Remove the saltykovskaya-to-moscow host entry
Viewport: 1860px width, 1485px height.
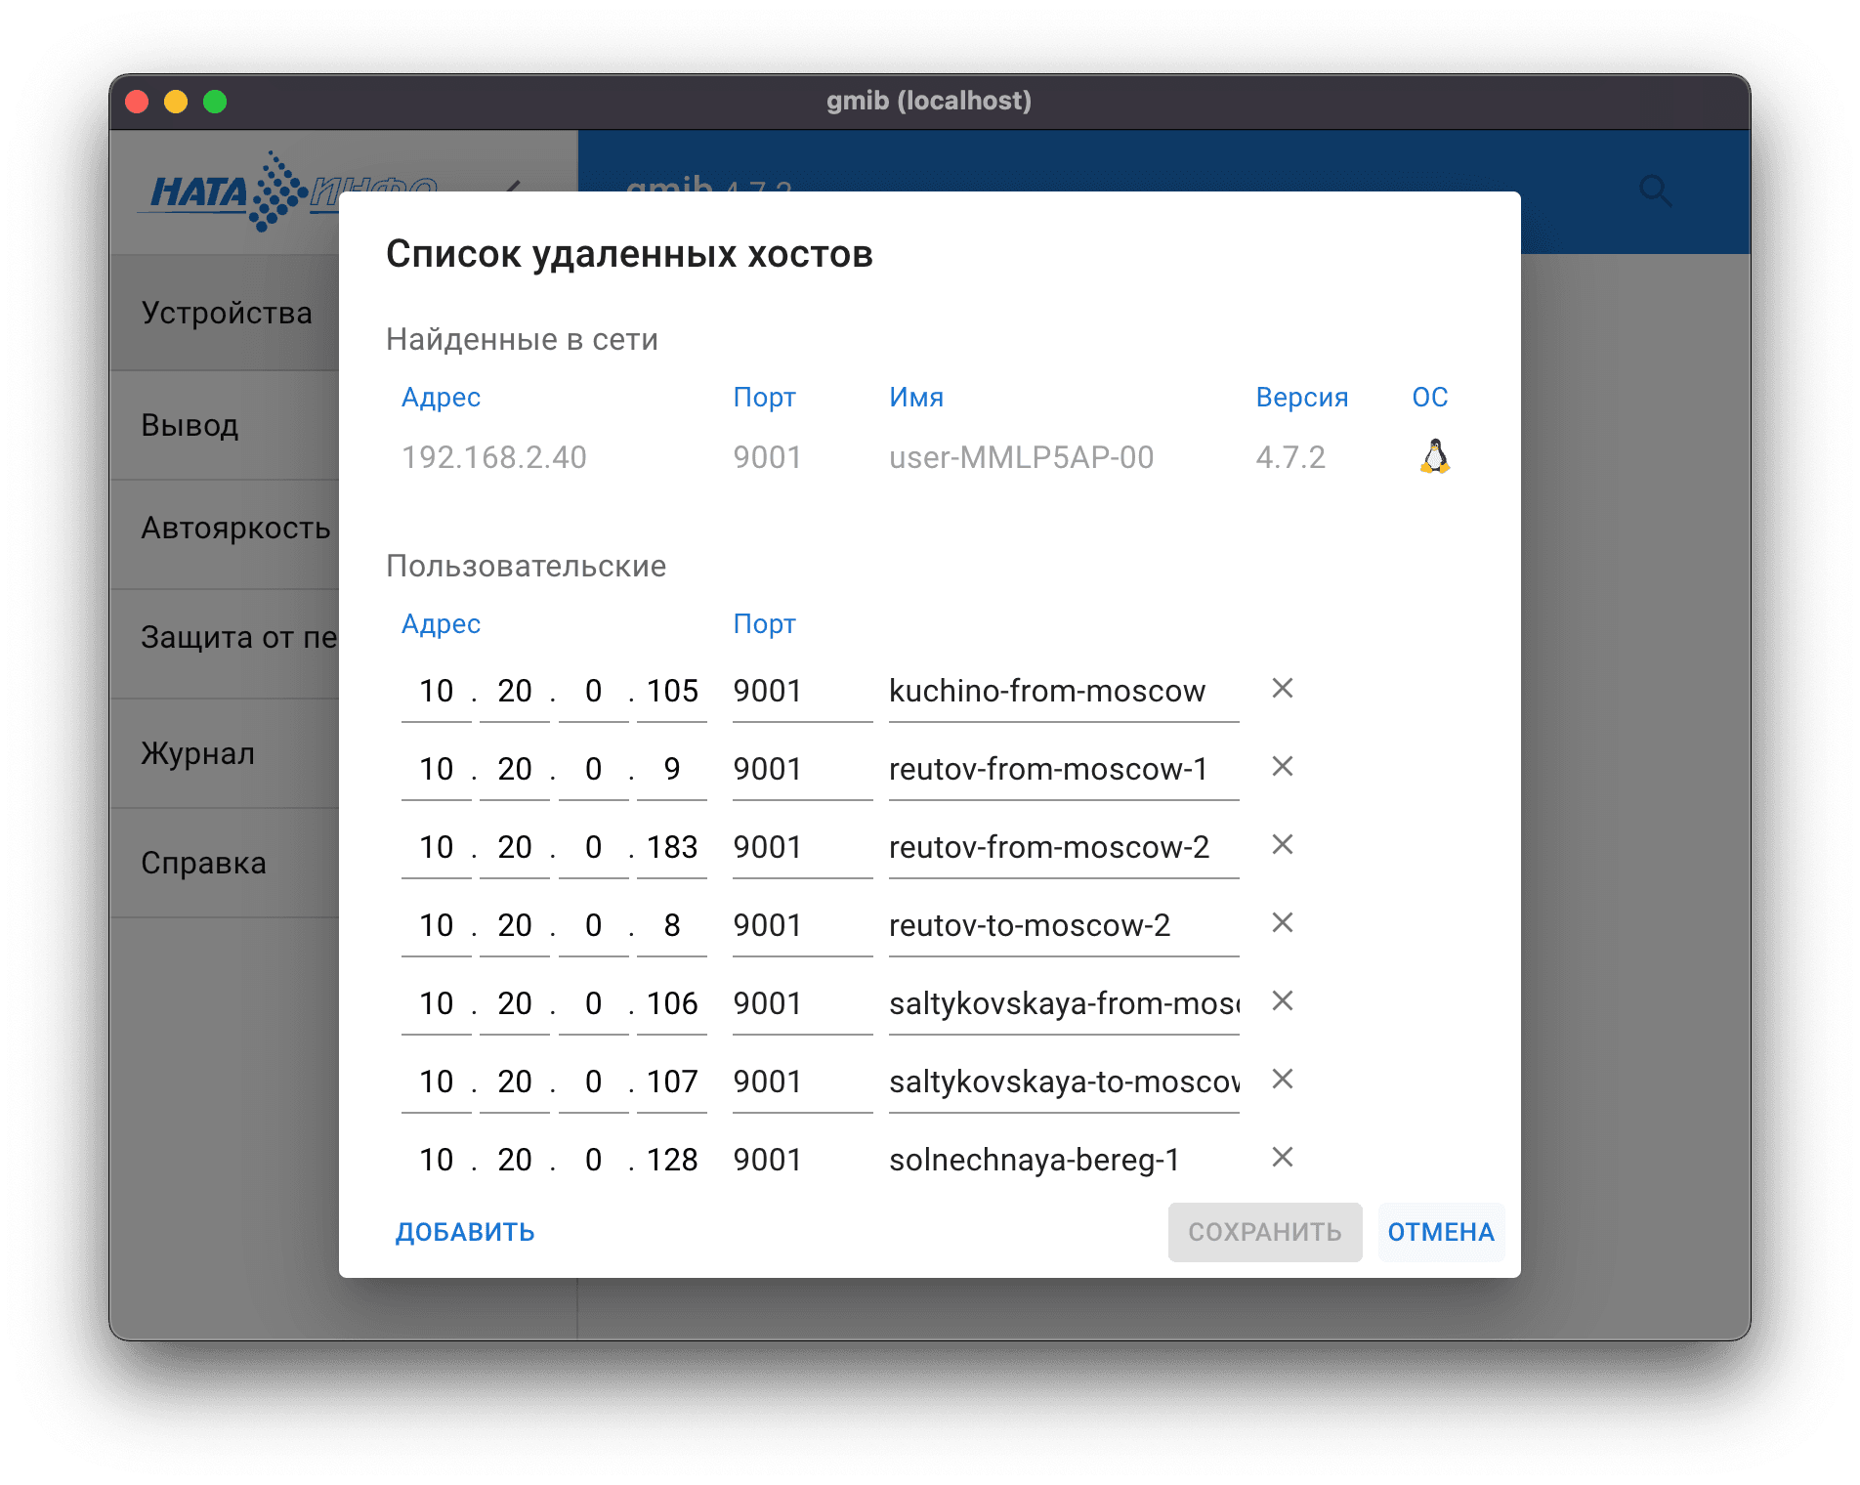[1283, 1080]
